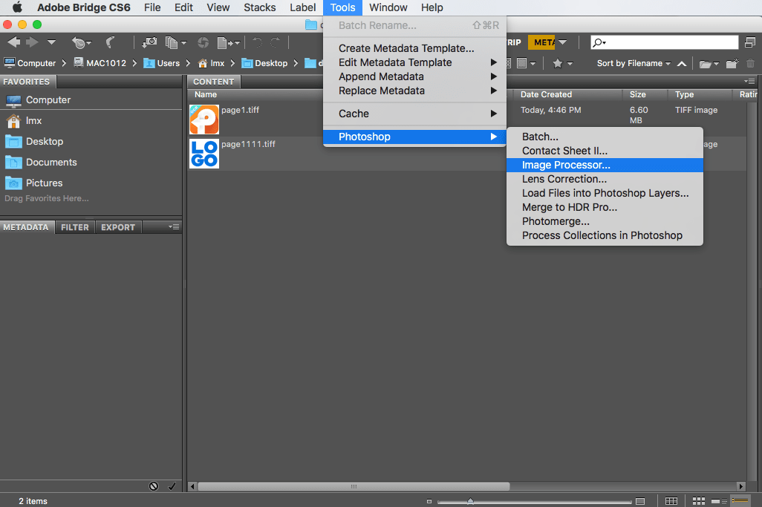Switch to the Filter panel tab
762x507 pixels.
tap(75, 227)
